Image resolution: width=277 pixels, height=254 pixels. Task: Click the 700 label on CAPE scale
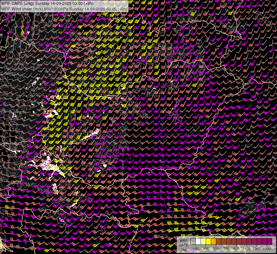pos(226,249)
